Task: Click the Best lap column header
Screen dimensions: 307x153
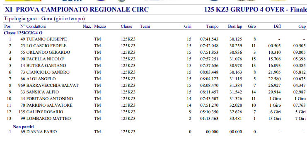Action: 235,26
